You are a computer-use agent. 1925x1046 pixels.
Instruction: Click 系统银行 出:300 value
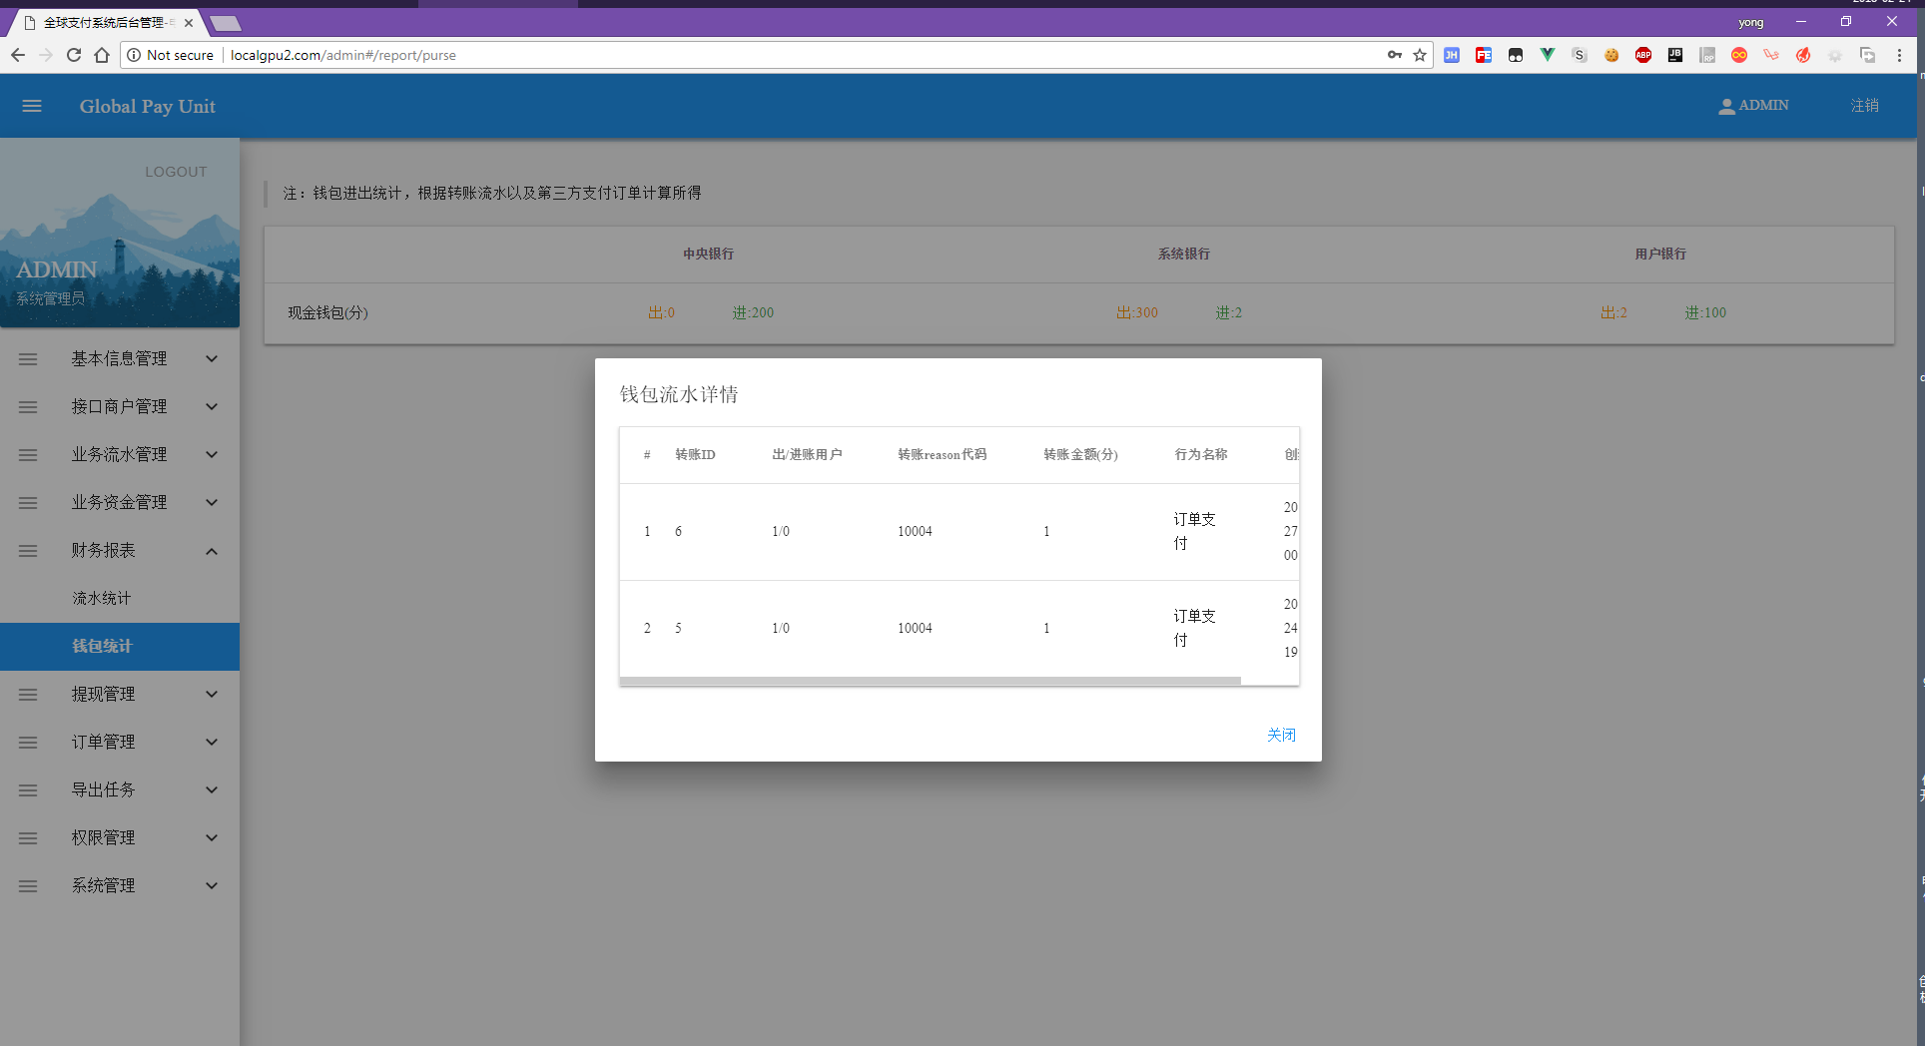[x=1137, y=312]
